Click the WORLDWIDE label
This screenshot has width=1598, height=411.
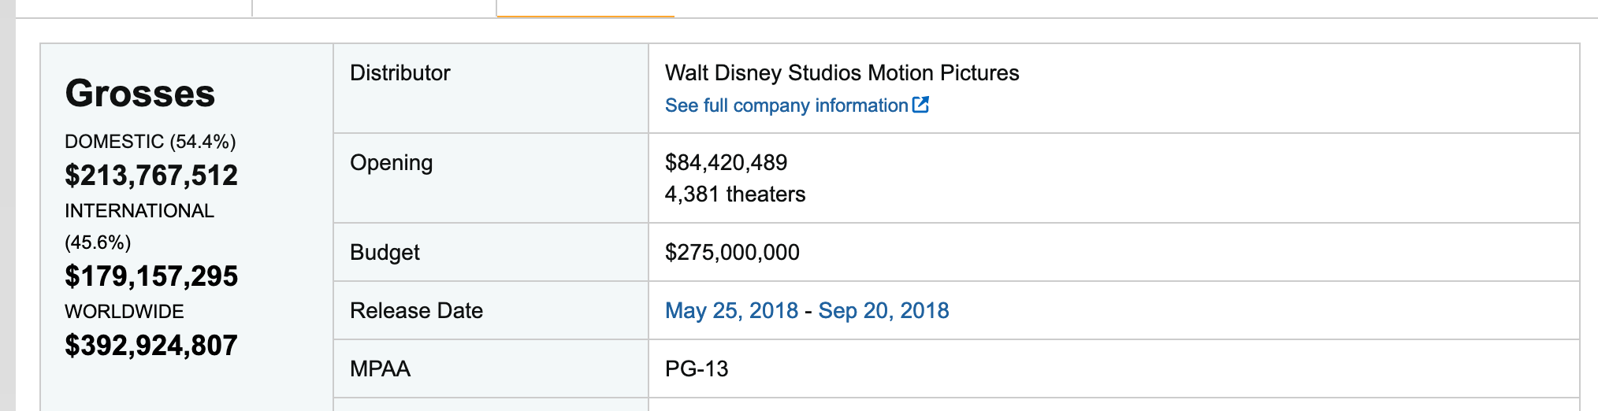tap(124, 312)
